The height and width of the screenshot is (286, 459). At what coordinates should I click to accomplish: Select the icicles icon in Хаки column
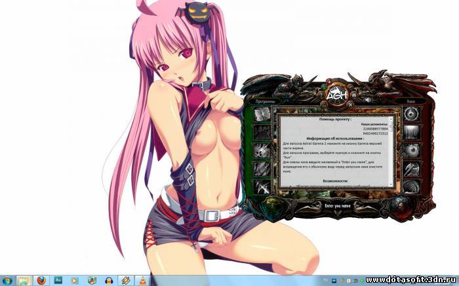[412, 132]
